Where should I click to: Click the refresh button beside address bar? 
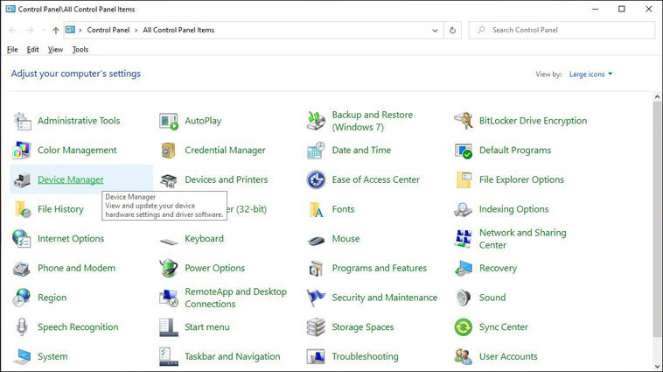pyautogui.click(x=452, y=30)
